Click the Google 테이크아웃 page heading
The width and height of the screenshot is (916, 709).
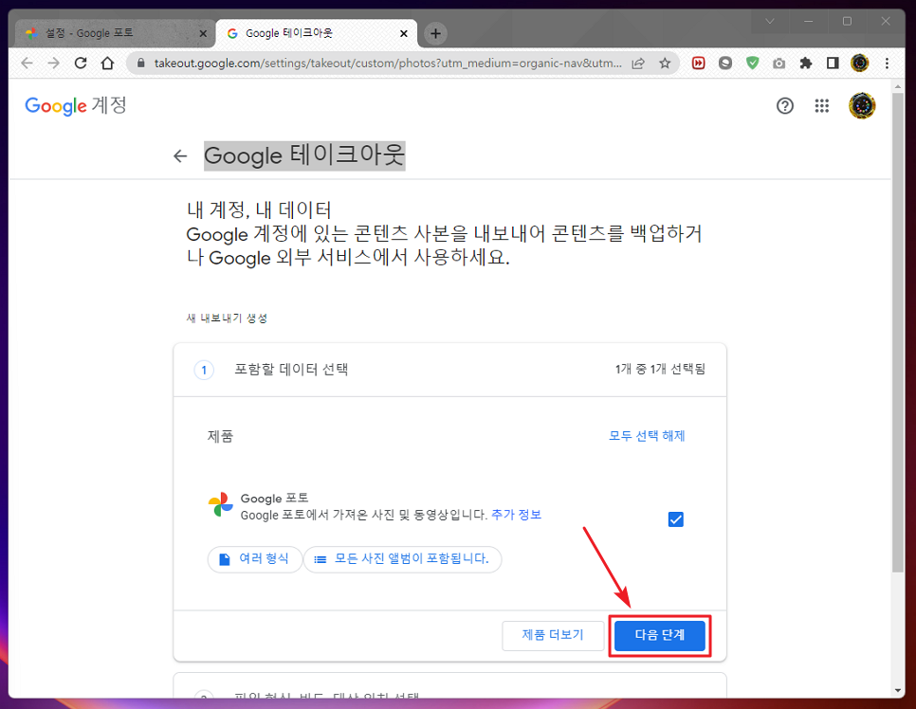click(304, 156)
